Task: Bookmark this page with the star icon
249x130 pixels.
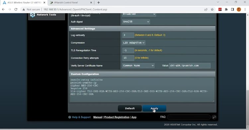Action: (212, 10)
